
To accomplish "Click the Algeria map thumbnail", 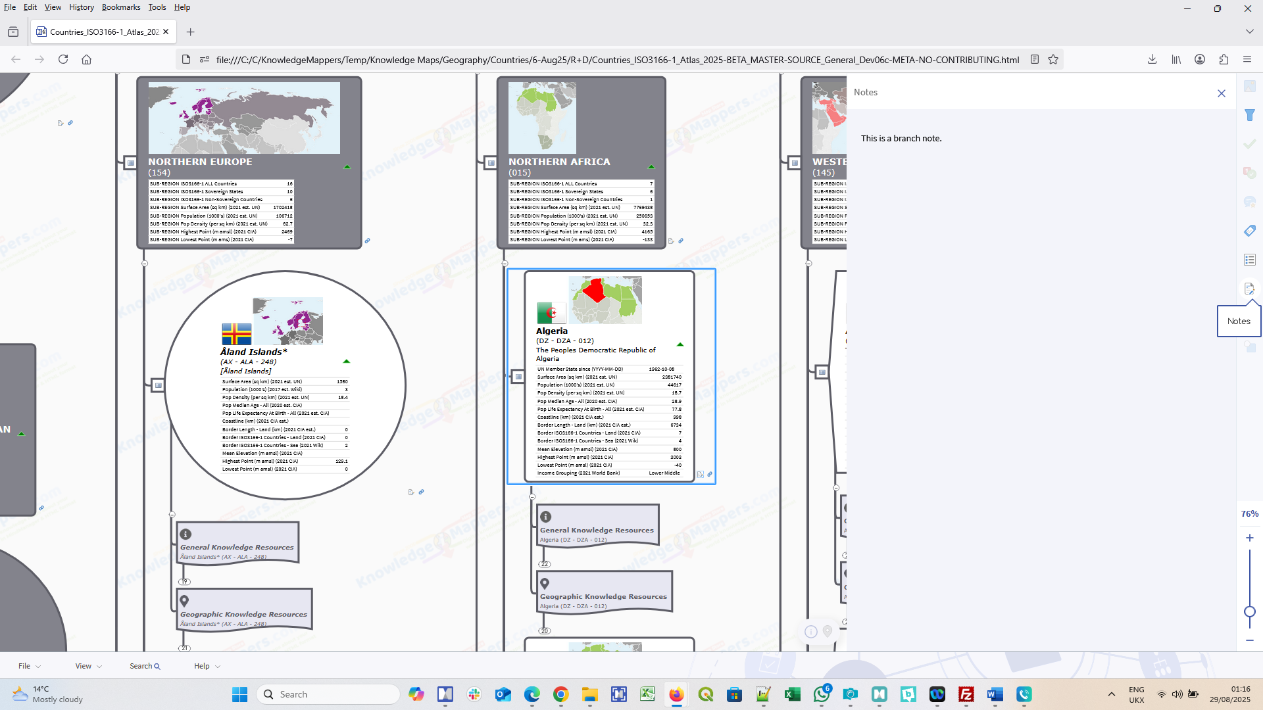I will coord(605,300).
